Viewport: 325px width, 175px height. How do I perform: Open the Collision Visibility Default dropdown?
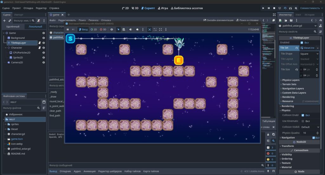(310, 127)
